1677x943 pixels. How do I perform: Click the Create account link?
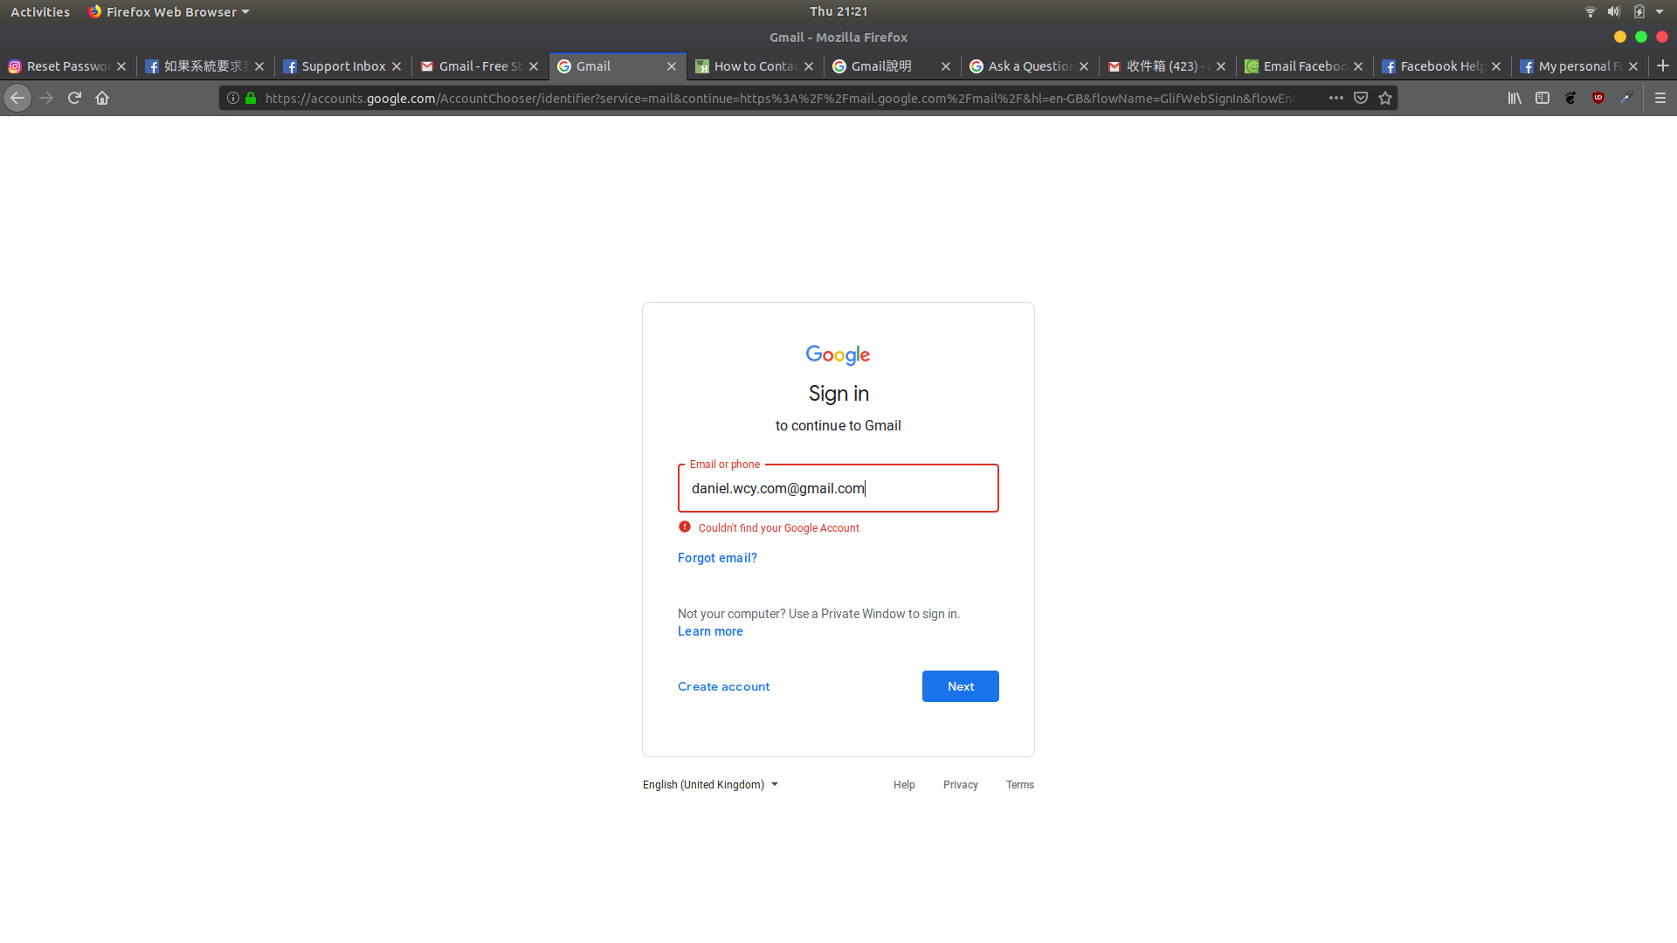pos(723,685)
